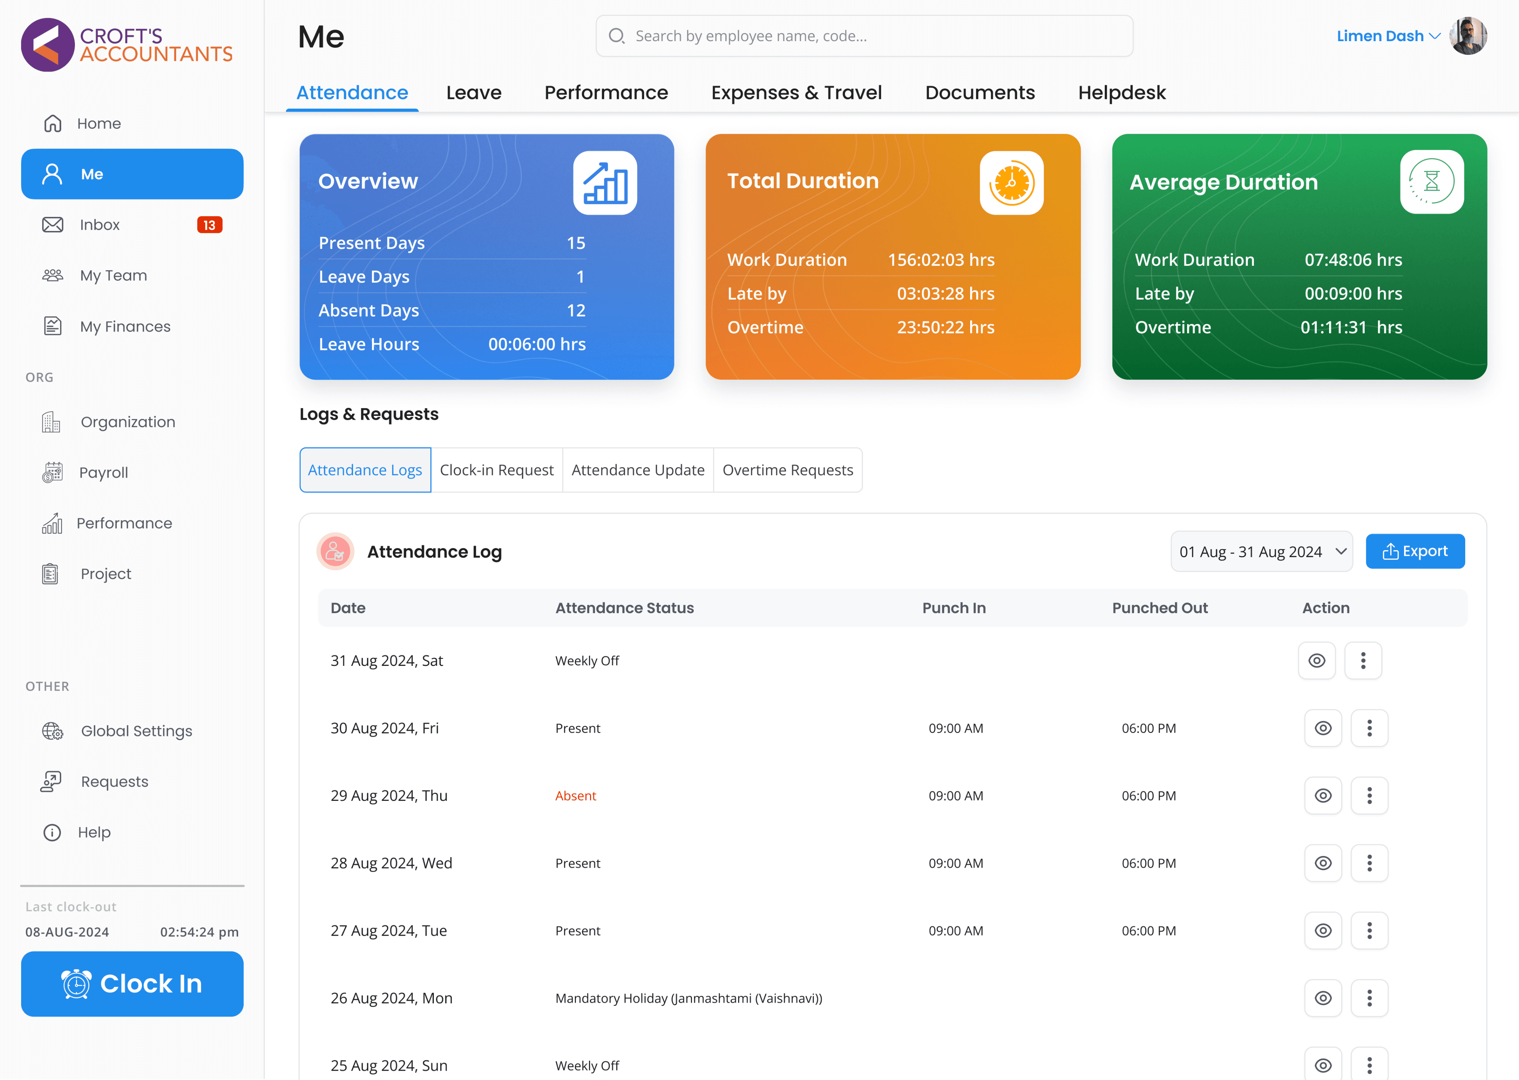Screen dimensions: 1519x1080
Task: Switch to the Leave tab
Action: (474, 92)
